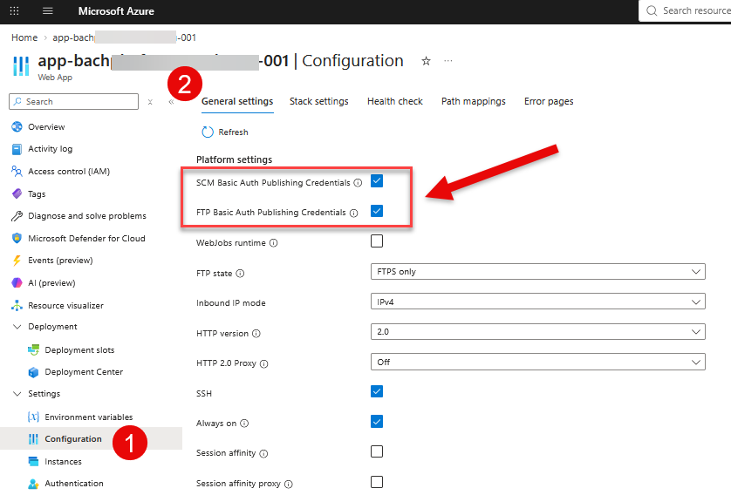Click the Deployment Center cube icon

(33, 372)
